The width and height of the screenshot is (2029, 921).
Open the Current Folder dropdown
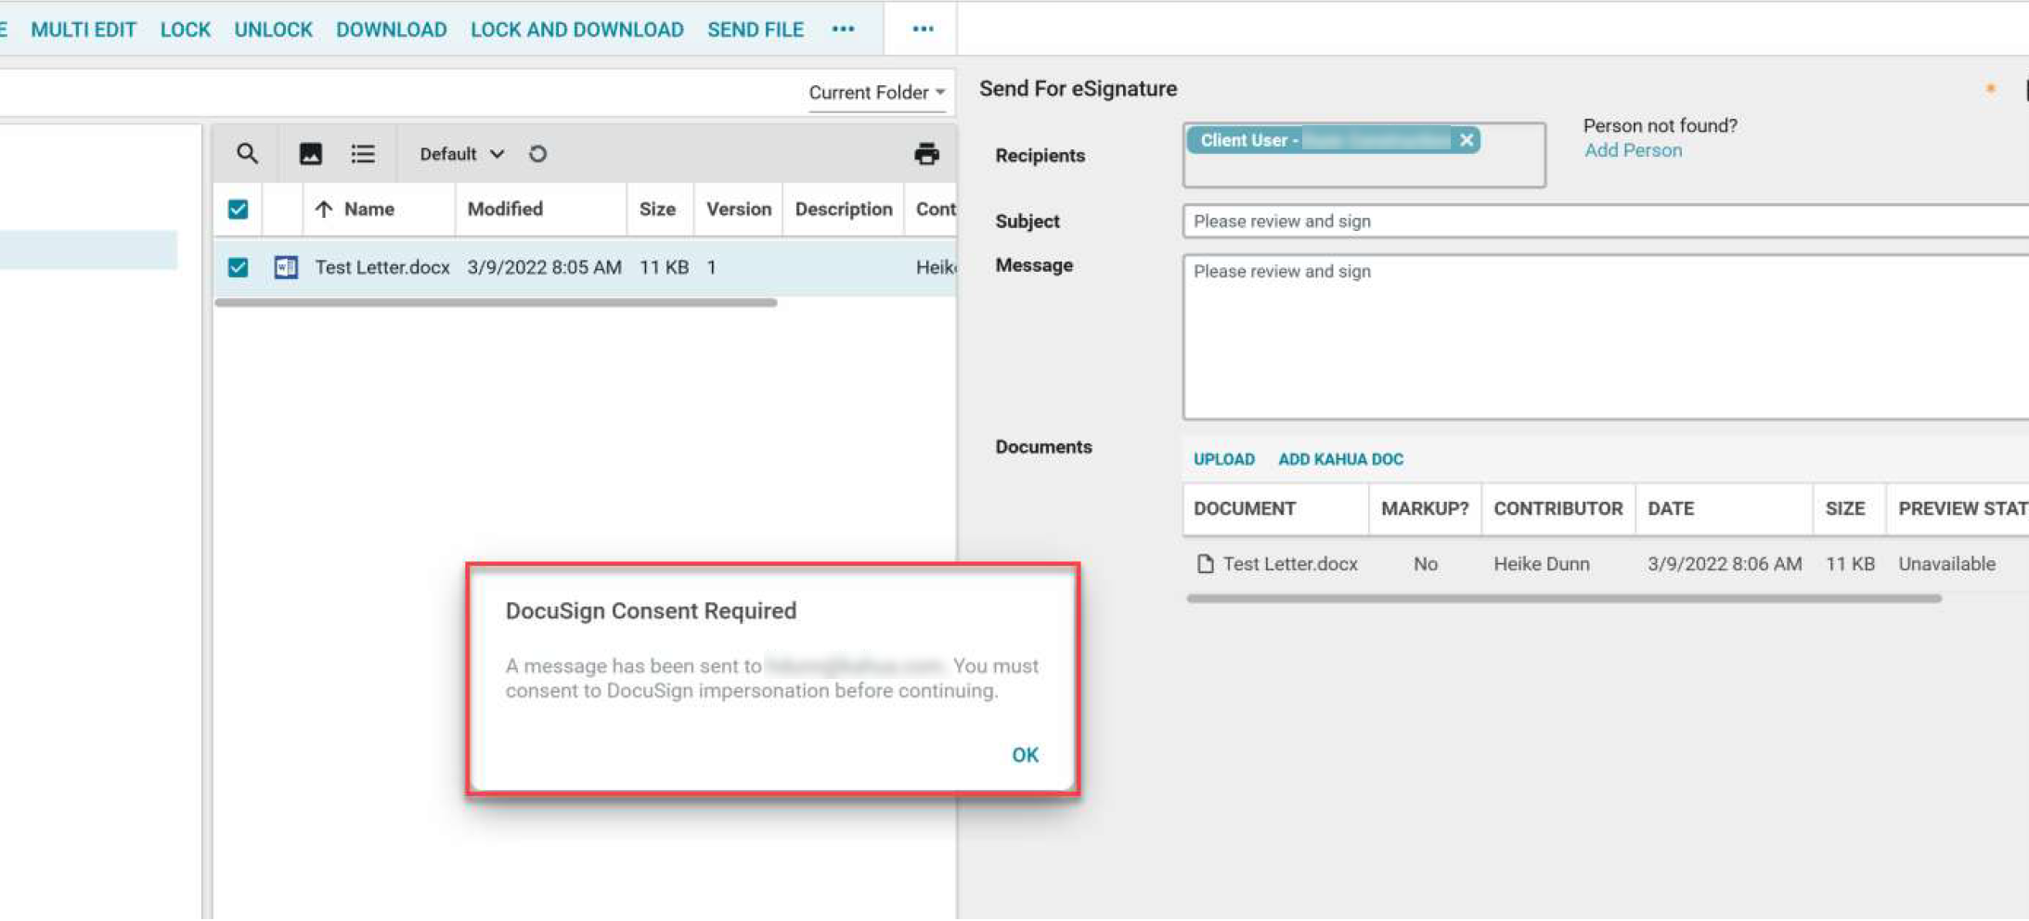tap(876, 93)
